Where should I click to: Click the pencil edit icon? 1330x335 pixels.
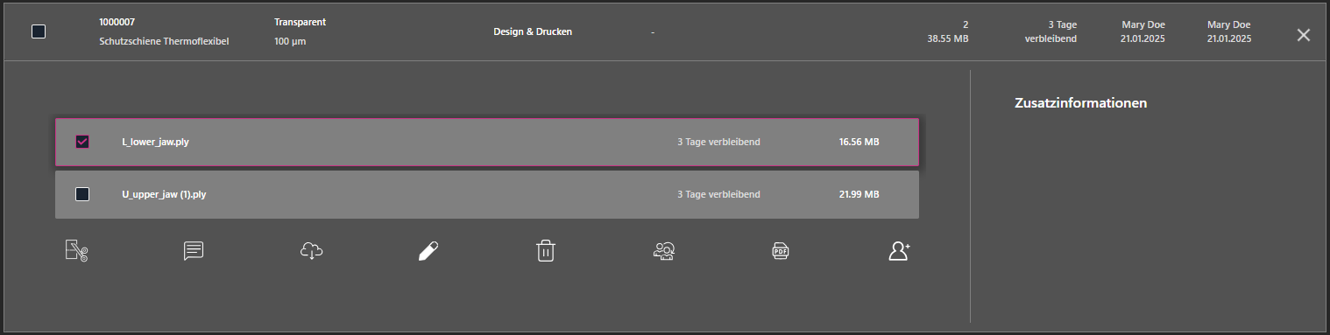(x=428, y=251)
